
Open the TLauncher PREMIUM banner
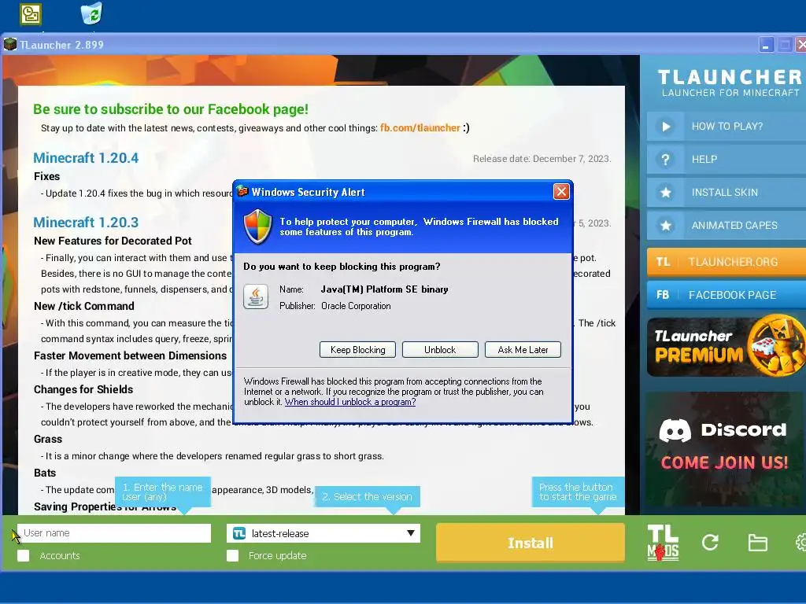pos(727,347)
